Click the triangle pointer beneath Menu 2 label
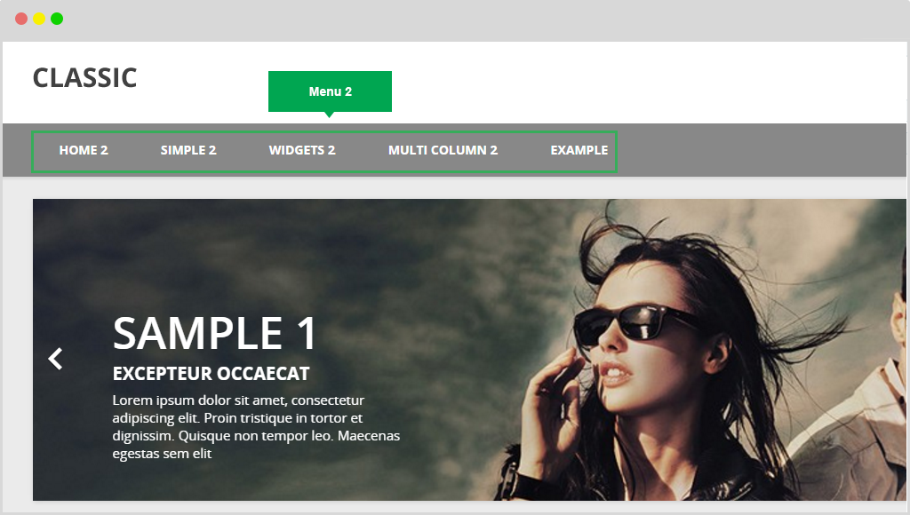Viewport: 910px width, 515px height. point(329,115)
